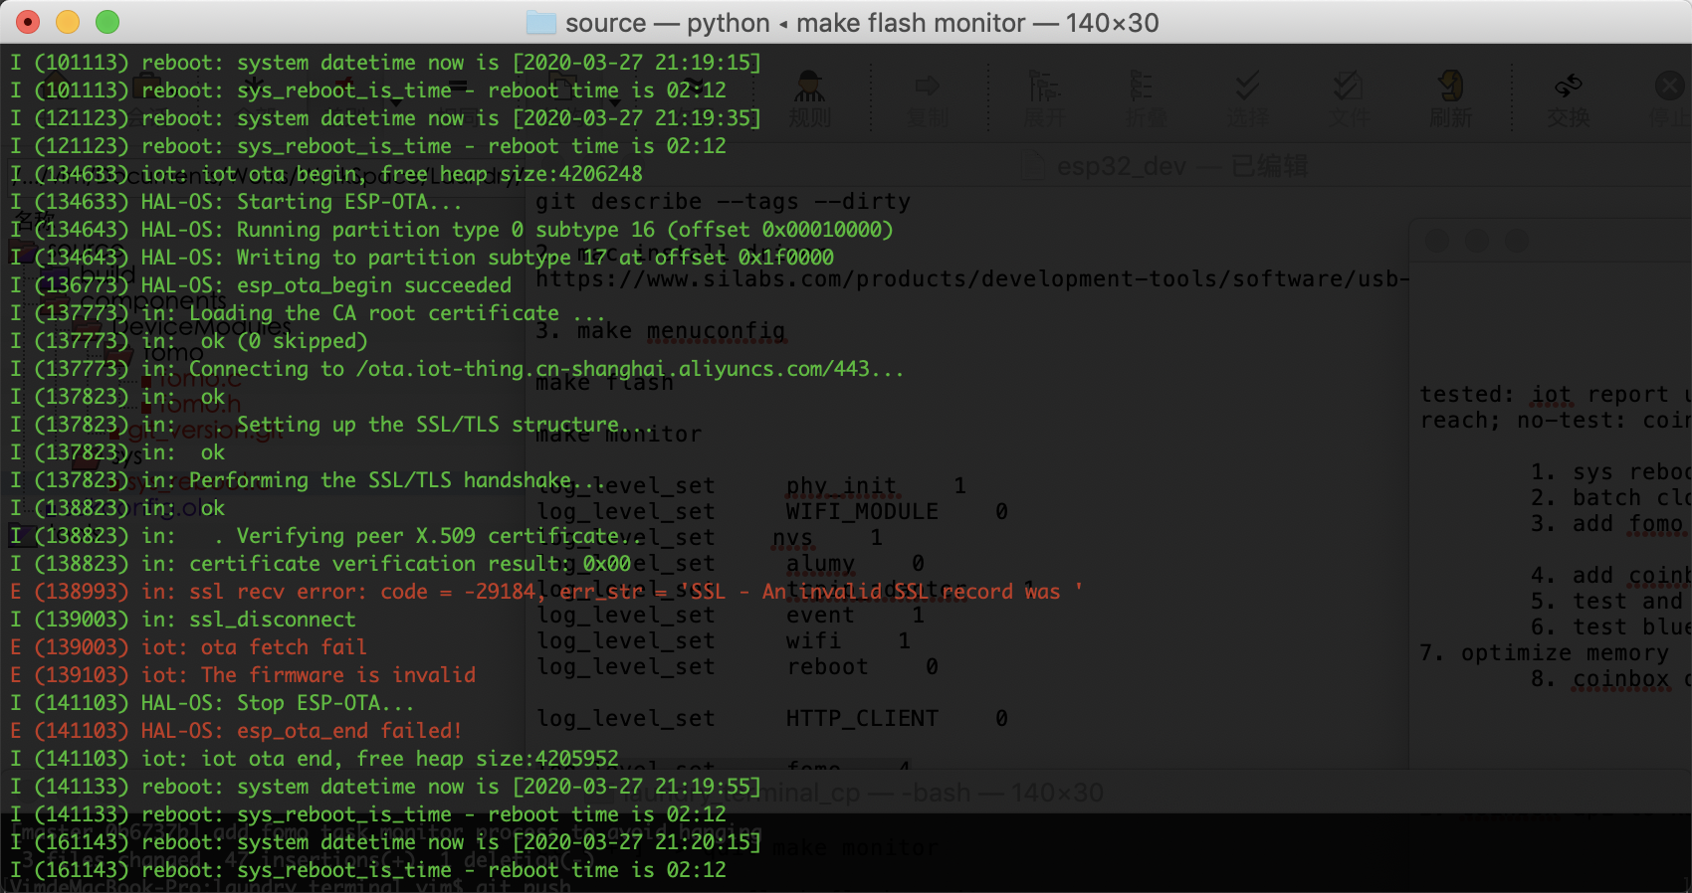Click the Stop (停止) icon in background toolbar

[x=1669, y=87]
